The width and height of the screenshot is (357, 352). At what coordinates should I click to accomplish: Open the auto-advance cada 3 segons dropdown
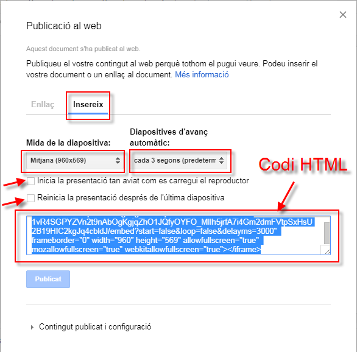tap(179, 161)
